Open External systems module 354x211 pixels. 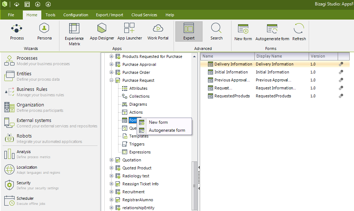pyautogui.click(x=50, y=123)
